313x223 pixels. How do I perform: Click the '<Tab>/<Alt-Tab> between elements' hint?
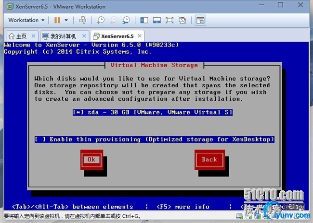pos(72,207)
